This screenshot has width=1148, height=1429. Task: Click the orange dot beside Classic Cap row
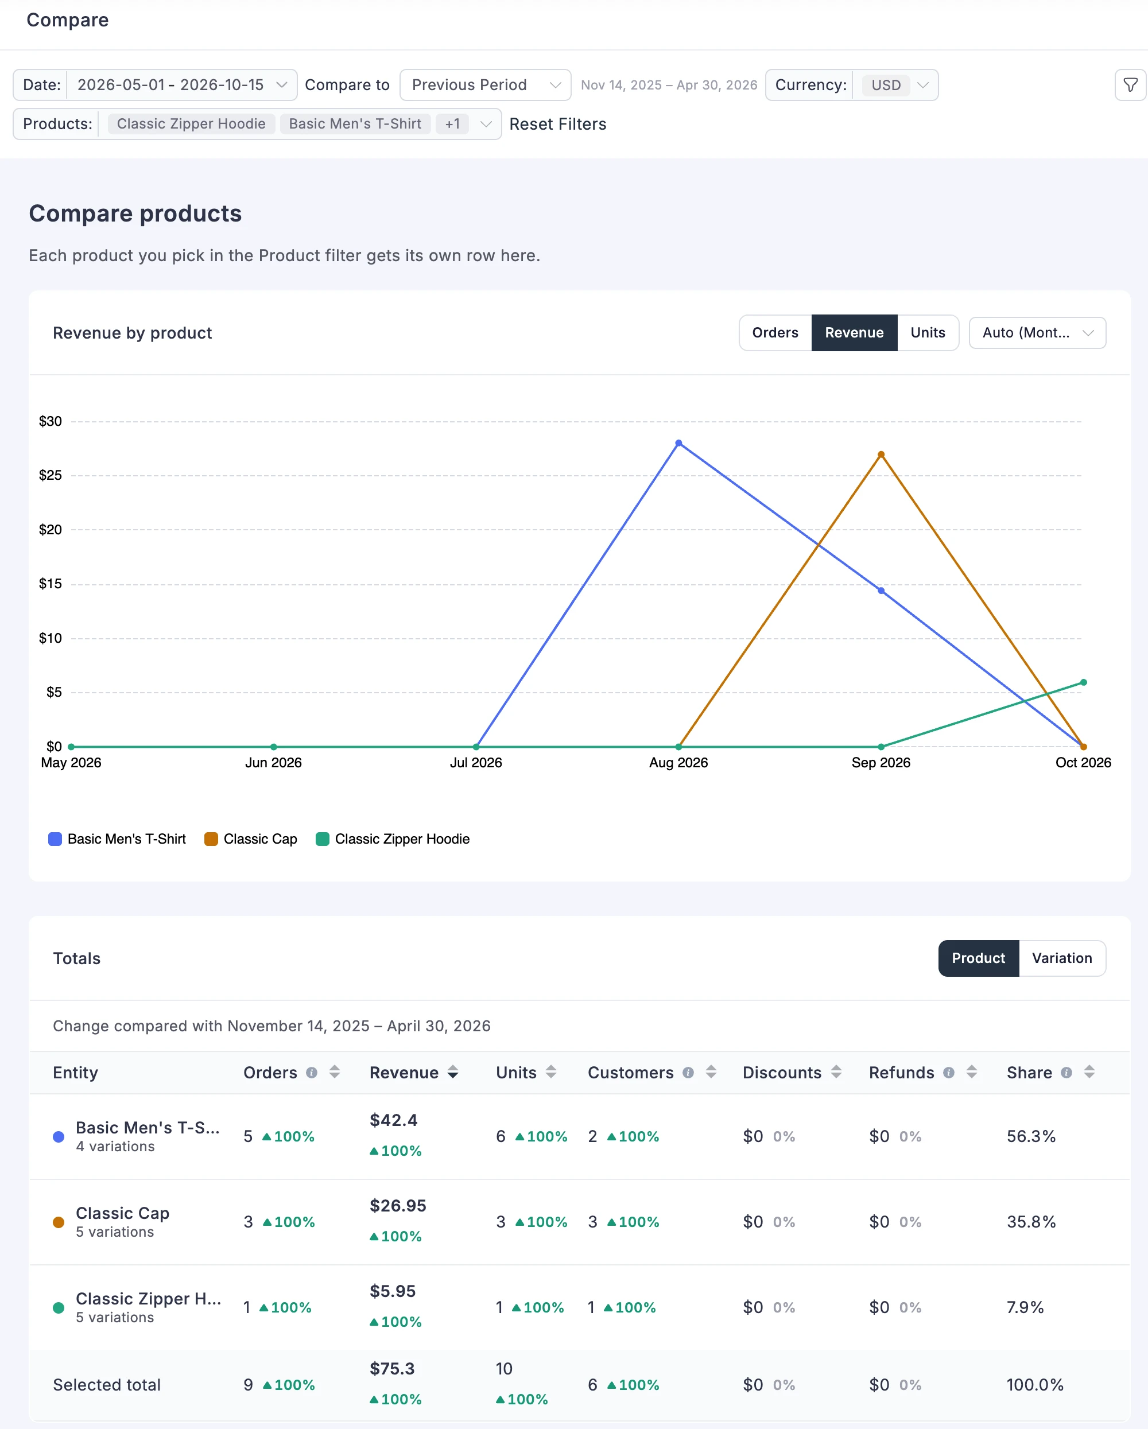pos(59,1222)
